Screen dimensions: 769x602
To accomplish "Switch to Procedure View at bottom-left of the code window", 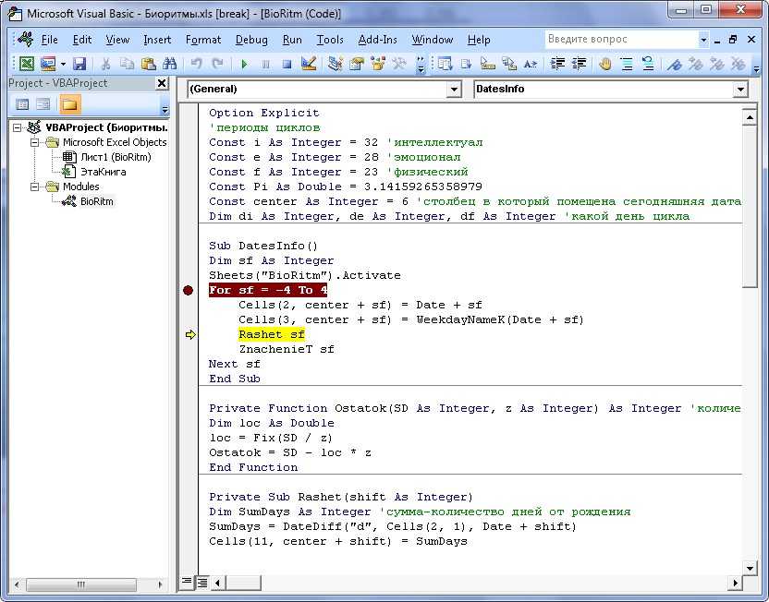I will [187, 582].
